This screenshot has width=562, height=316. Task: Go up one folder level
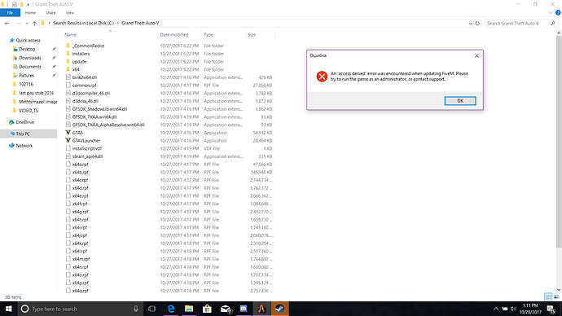[34, 24]
